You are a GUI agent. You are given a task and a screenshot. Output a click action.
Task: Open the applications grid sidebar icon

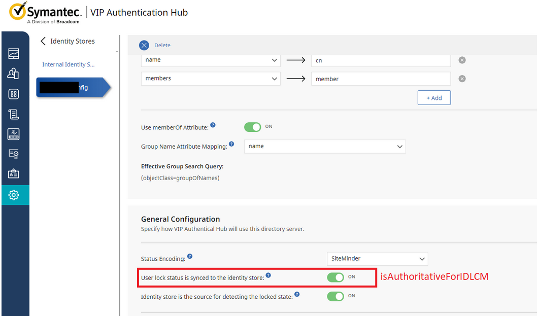coord(14,94)
